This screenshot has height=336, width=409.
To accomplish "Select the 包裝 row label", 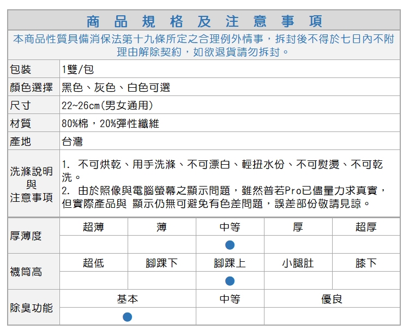I will 21,69.
